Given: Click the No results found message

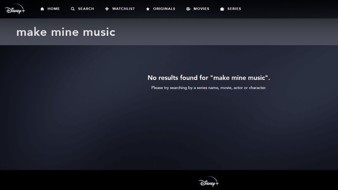Looking at the screenshot, I should (x=209, y=78).
